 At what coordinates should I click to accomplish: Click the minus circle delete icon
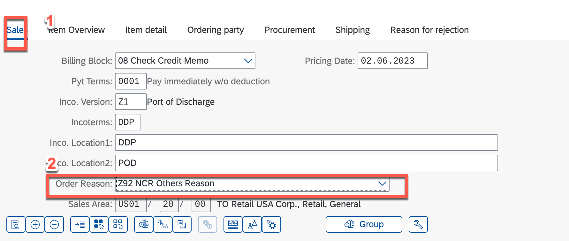(x=54, y=224)
